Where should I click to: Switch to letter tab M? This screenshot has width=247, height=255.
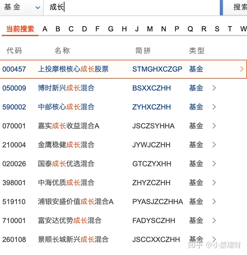(x=150, y=29)
